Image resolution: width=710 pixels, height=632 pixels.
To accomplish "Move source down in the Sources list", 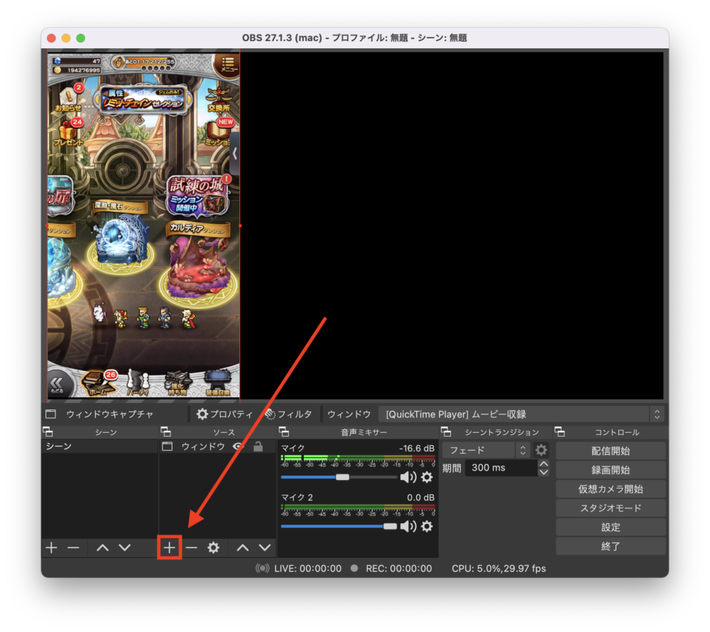I will point(265,547).
